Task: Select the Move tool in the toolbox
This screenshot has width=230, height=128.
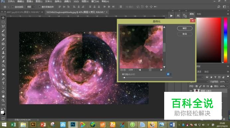Action: (x=3, y=18)
